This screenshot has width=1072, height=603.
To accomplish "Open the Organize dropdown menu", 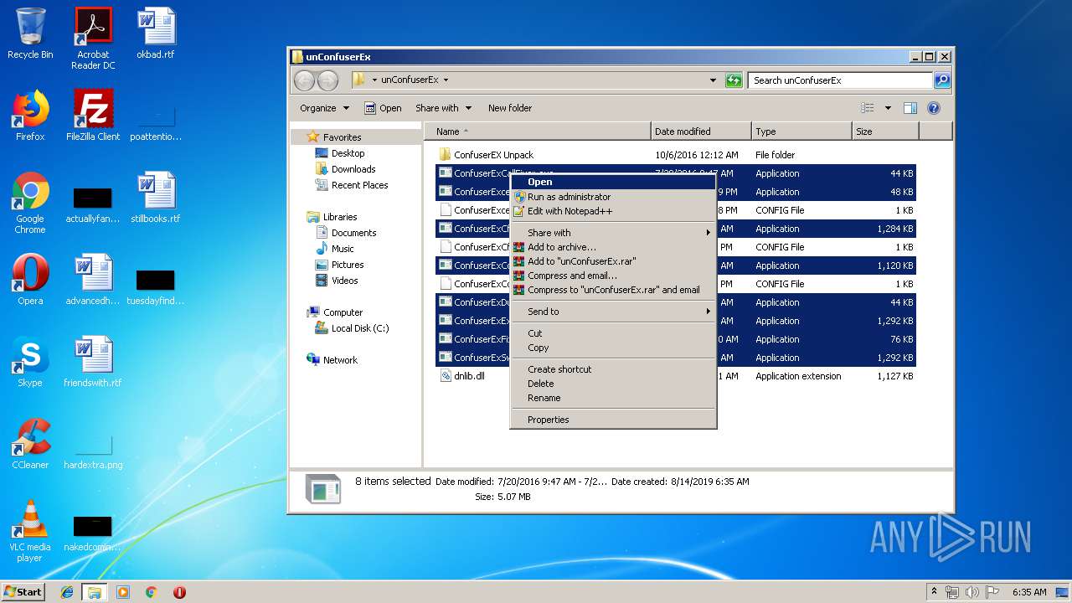I will pyautogui.click(x=324, y=108).
